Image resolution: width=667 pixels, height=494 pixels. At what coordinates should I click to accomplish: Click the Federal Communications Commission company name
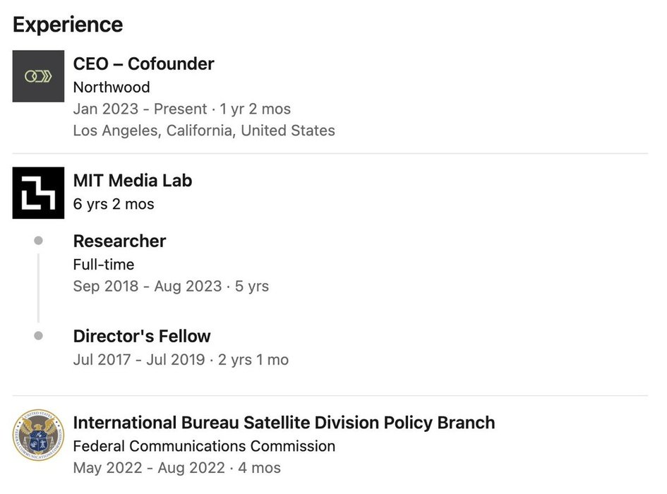204,446
